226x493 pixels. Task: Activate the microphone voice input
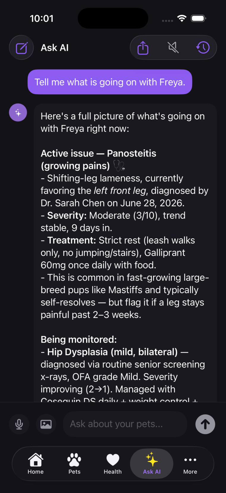point(19,424)
